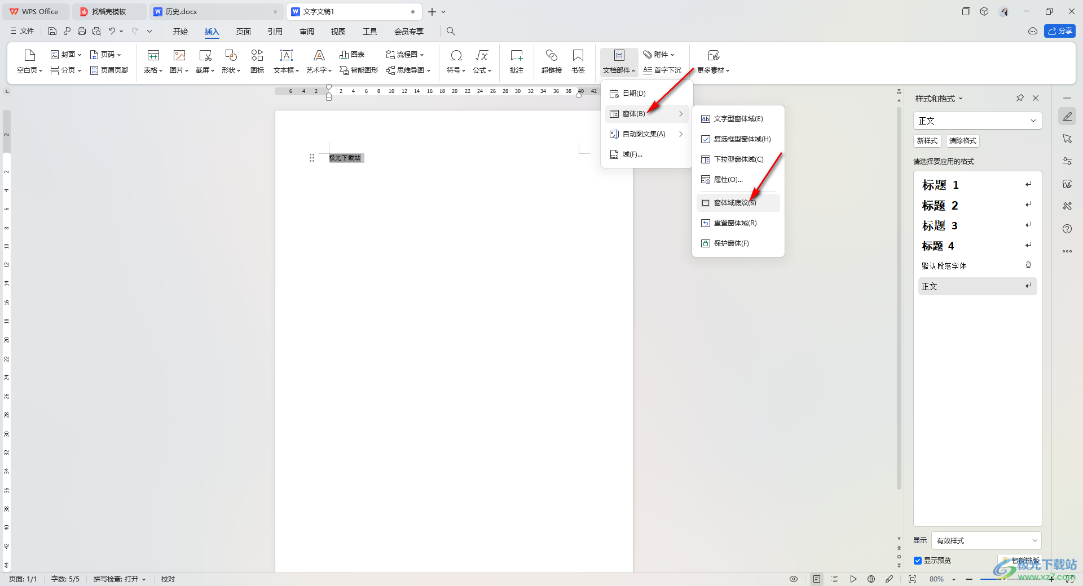Screen dimensions: 1083x586
Task: Click the print icon in quick access bar
Action: 82,32
